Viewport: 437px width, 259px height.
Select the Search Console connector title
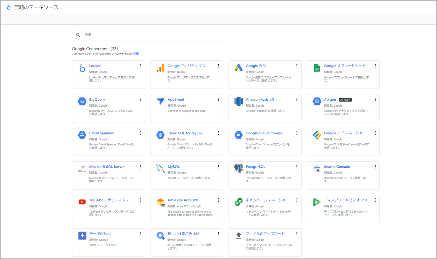click(337, 167)
